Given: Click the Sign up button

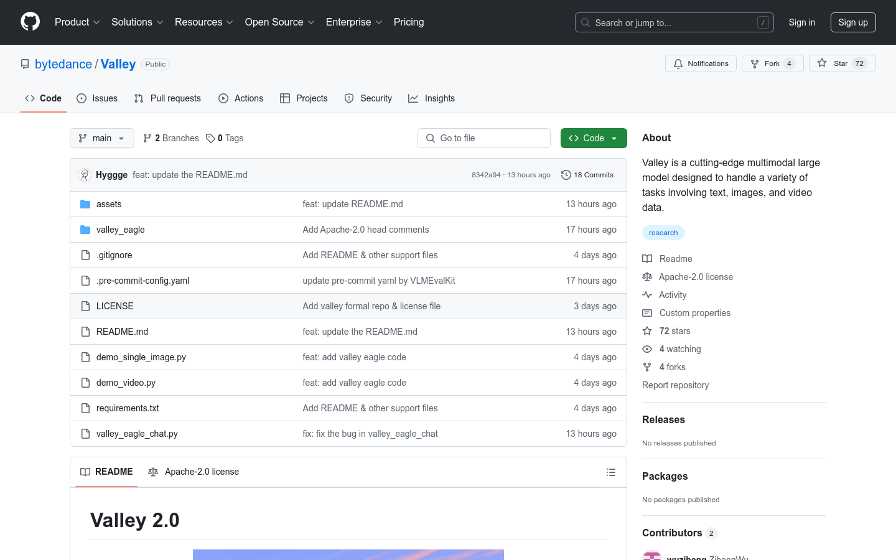Looking at the screenshot, I should coord(853,22).
